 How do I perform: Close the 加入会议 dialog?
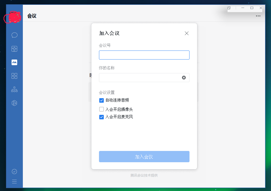[x=186, y=33]
